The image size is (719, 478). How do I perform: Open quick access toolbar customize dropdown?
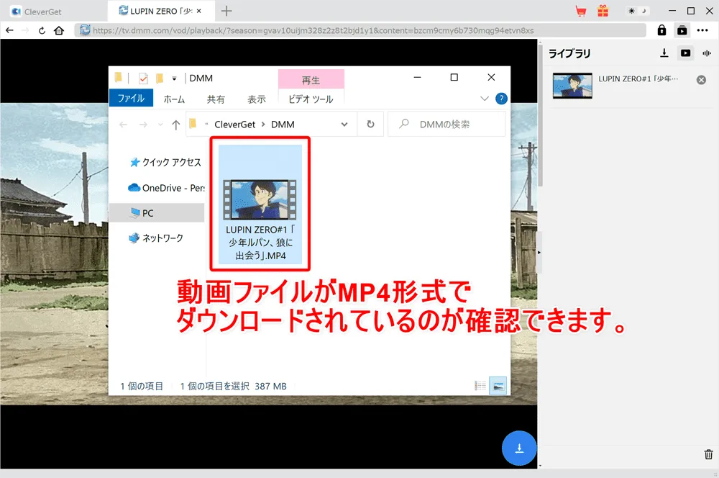[174, 78]
